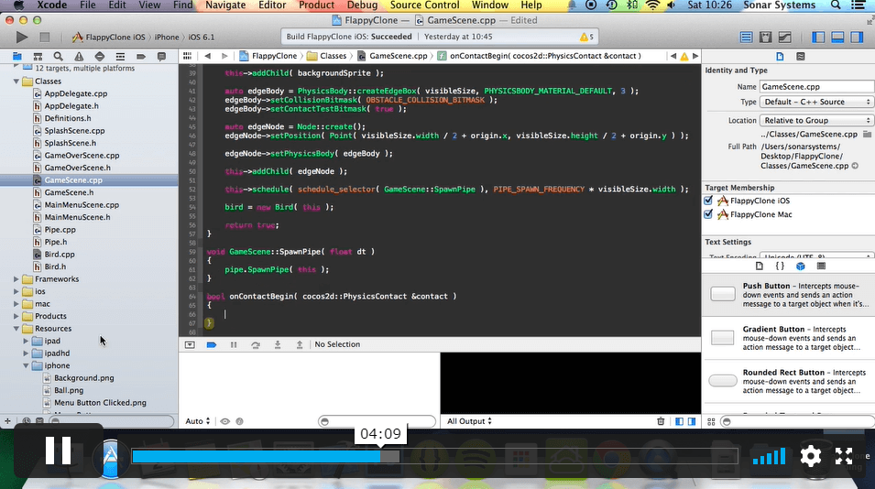Expand the ipadhd resource folder
Image resolution: width=875 pixels, height=489 pixels.
pos(26,353)
